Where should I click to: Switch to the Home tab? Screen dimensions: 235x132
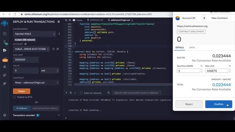[x=77, y=20]
